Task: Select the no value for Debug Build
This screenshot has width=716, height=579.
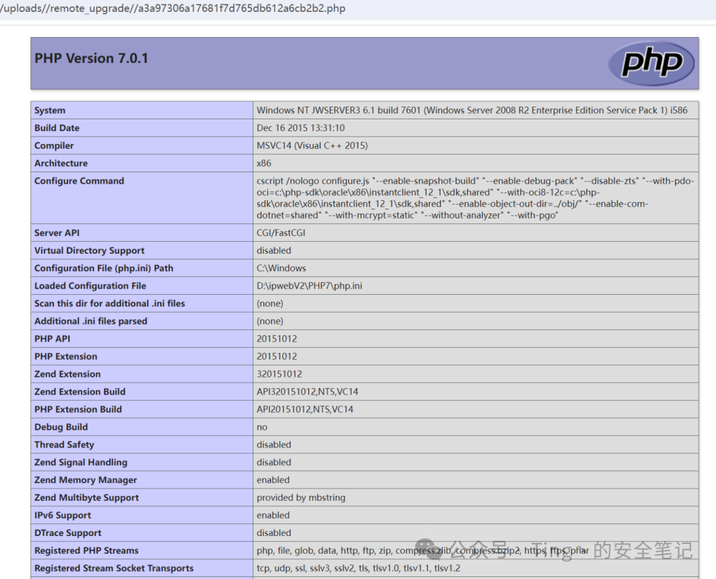Action: (262, 427)
